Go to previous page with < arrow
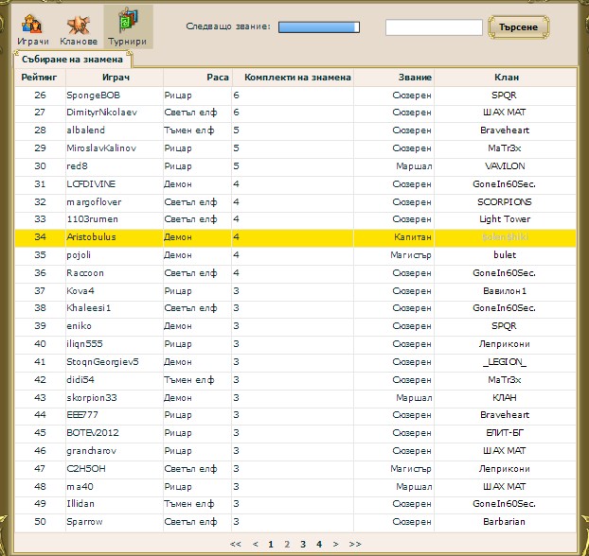The height and width of the screenshot is (556, 589). pyautogui.click(x=255, y=545)
